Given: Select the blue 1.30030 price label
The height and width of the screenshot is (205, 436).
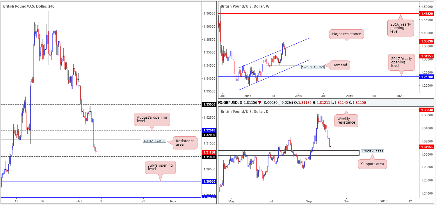Looking at the screenshot, I should (x=210, y=181).
